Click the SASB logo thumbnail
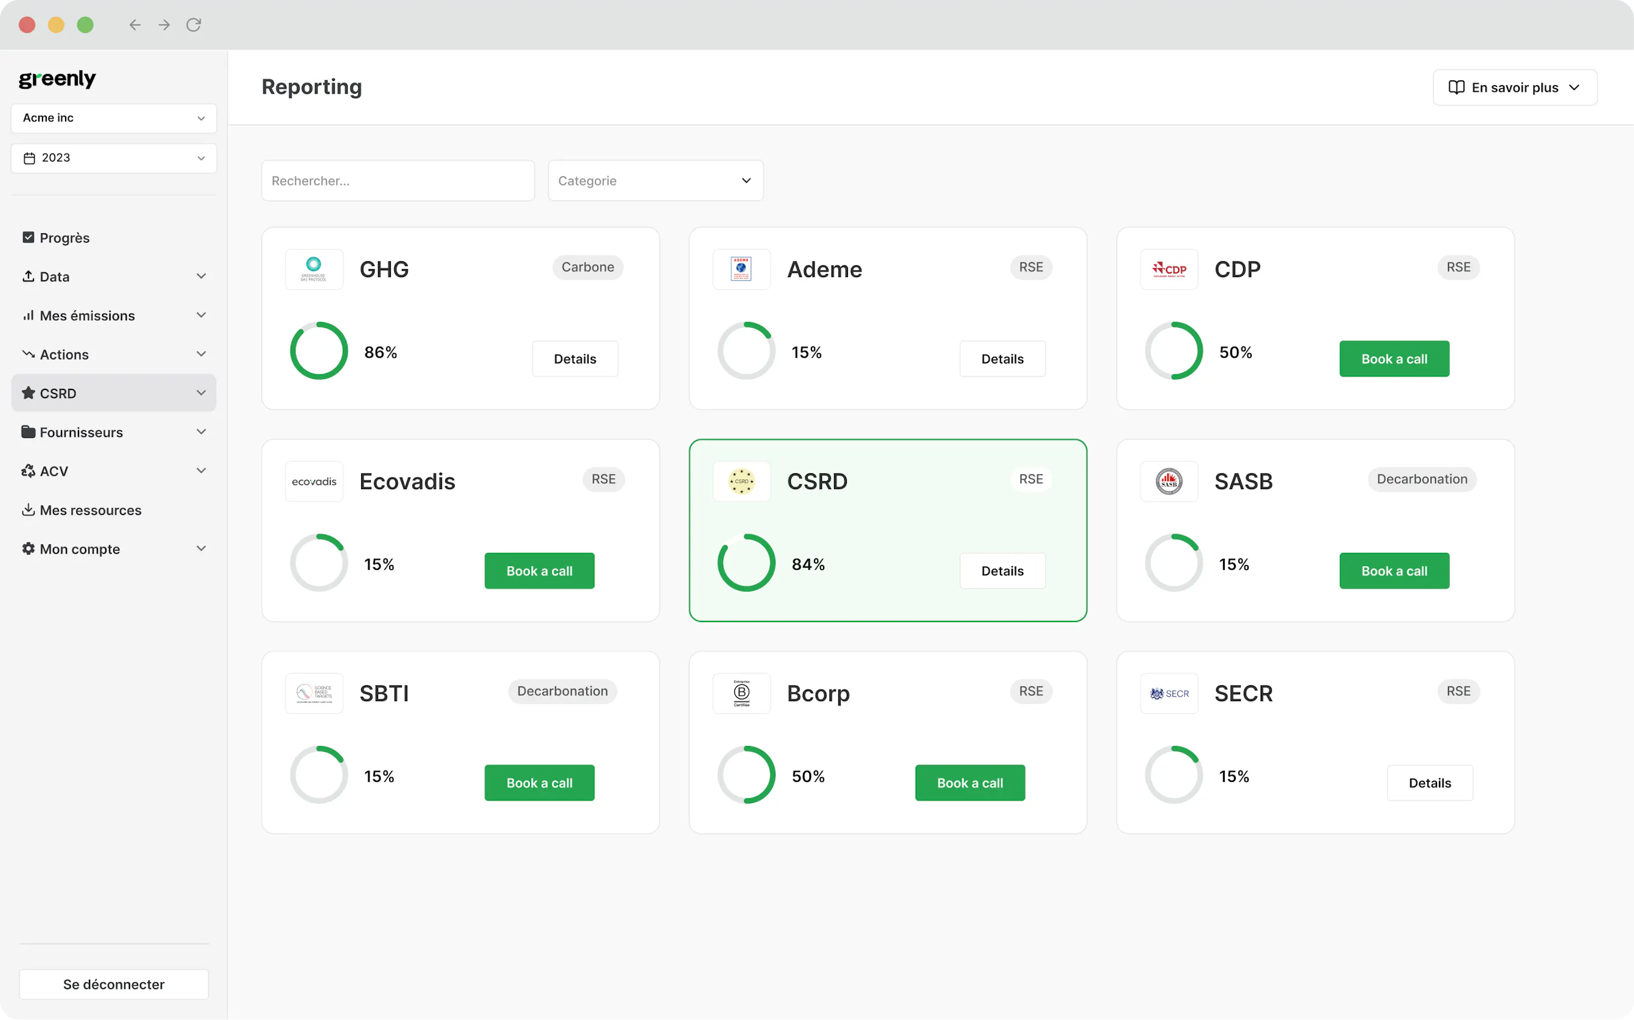Image resolution: width=1634 pixels, height=1020 pixels. (x=1169, y=481)
